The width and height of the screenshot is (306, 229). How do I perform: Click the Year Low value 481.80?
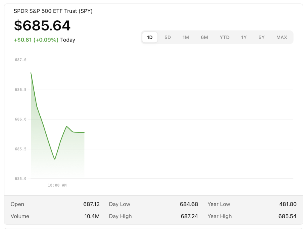287,204
